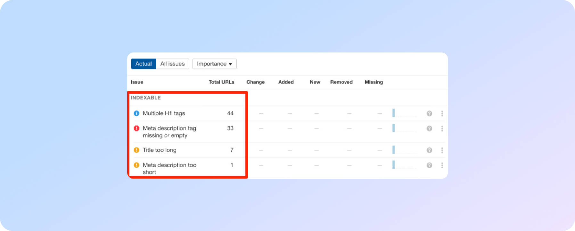575x231 pixels.
Task: Switch to the All issues tab
Action: [x=172, y=64]
